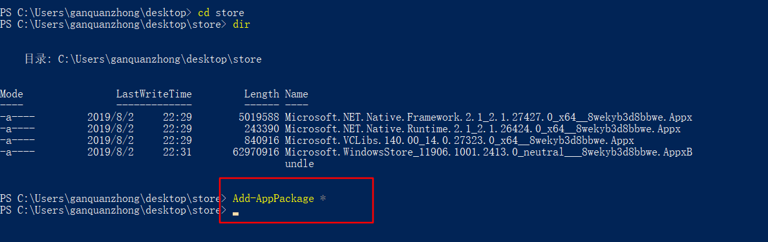
Task: Click the 22:31 timestamp
Action: click(x=177, y=152)
